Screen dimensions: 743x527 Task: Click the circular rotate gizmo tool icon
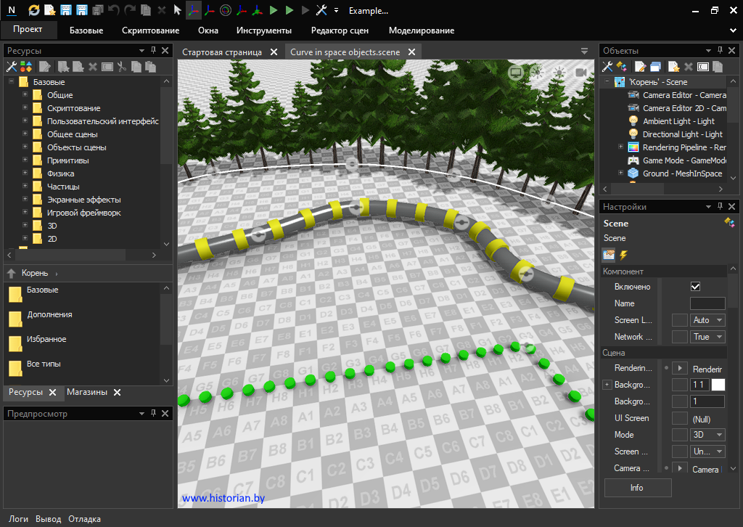(225, 10)
